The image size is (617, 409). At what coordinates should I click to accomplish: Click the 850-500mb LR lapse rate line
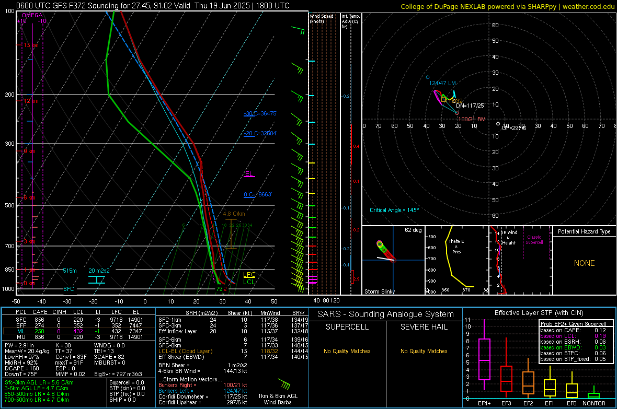pos(37,394)
